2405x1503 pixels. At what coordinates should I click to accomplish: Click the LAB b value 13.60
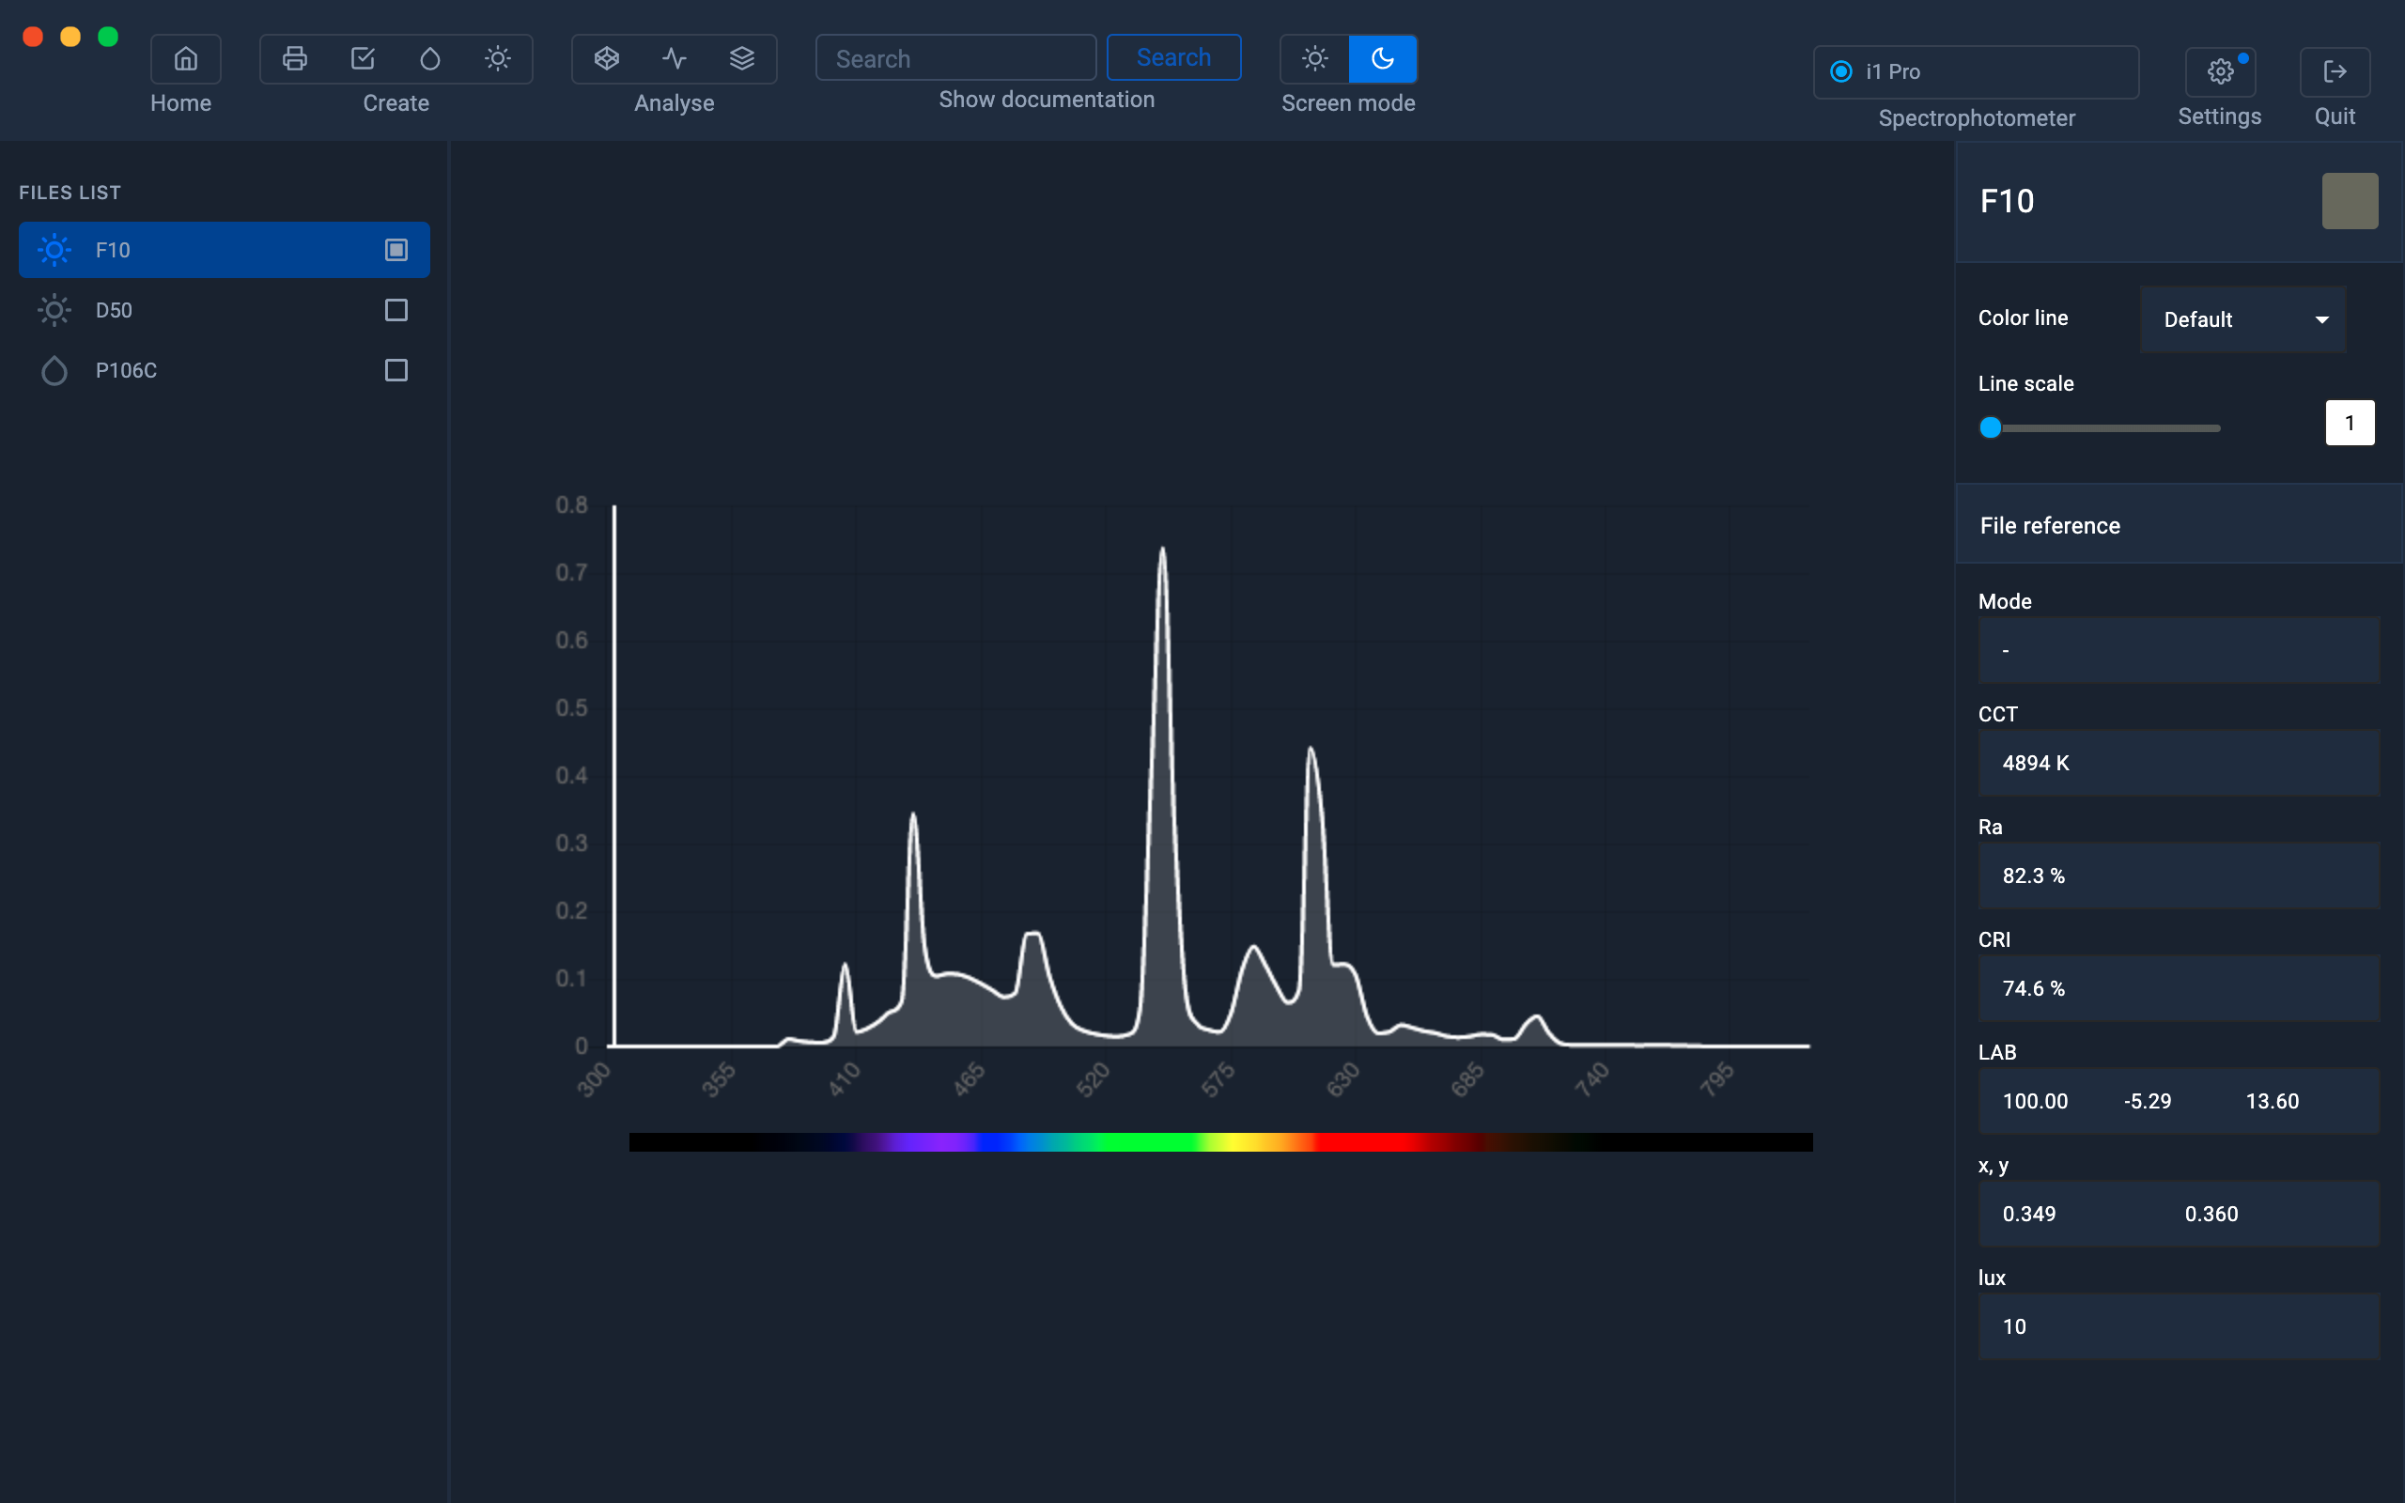click(2272, 1101)
